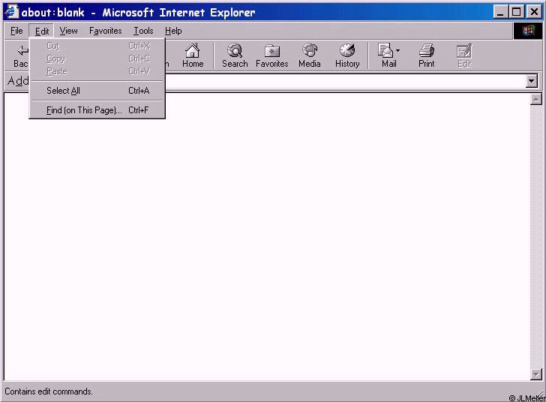This screenshot has height=402, width=546.
Task: Open the Favorites menu in menu bar
Action: pos(106,31)
